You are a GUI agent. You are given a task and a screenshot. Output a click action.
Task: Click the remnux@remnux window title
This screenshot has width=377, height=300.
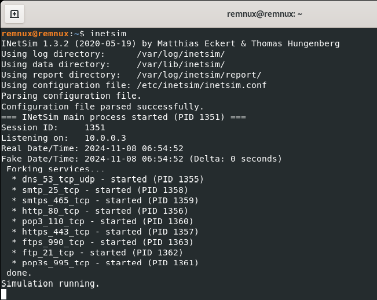click(264, 14)
